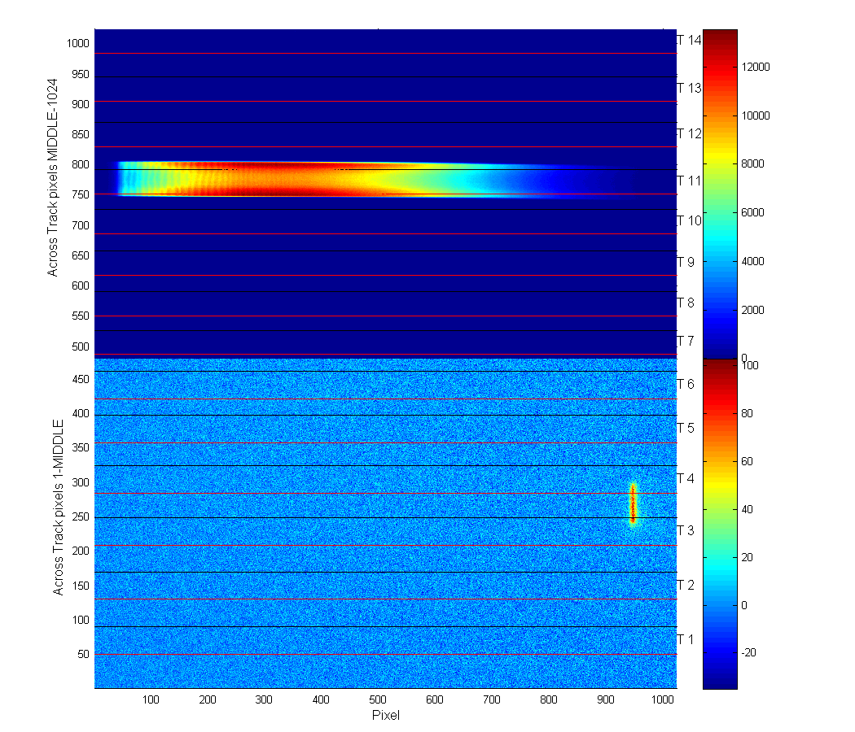Viewport: 855px width, 732px height.
Task: Click the 'T 8' track label
Action: click(x=686, y=303)
